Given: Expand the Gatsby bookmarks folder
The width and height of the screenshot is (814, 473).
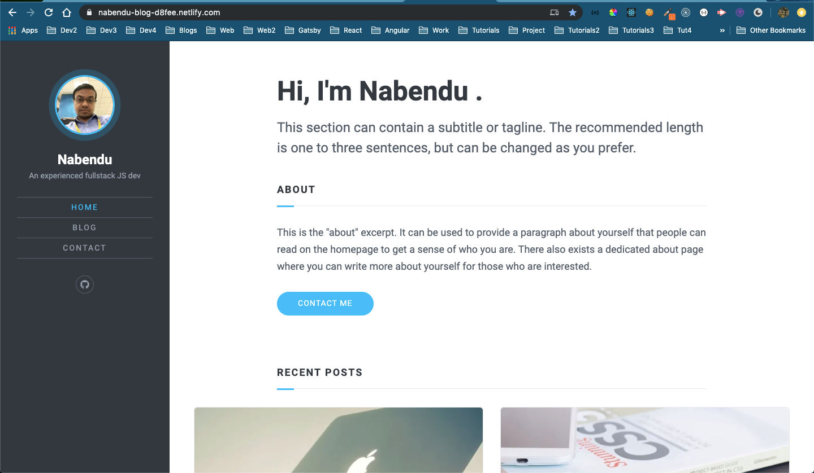Looking at the screenshot, I should pyautogui.click(x=303, y=30).
